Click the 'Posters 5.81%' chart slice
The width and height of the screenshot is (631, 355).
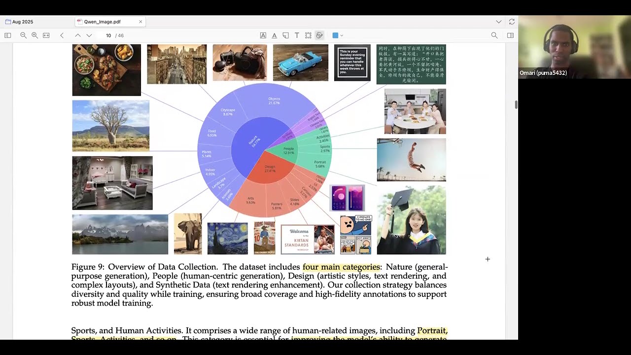click(277, 206)
